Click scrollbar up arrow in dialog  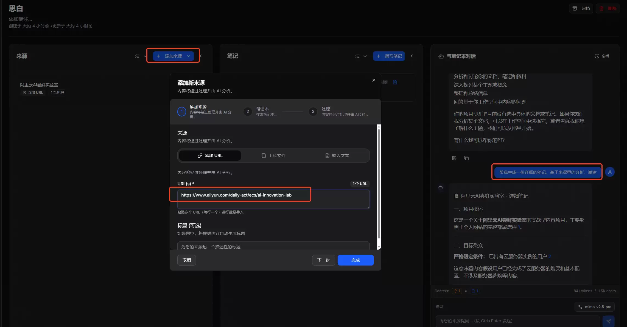pos(379,127)
